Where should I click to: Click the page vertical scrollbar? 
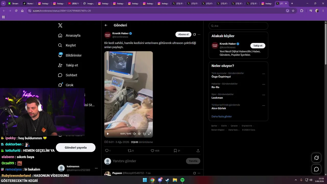(x=326, y=43)
